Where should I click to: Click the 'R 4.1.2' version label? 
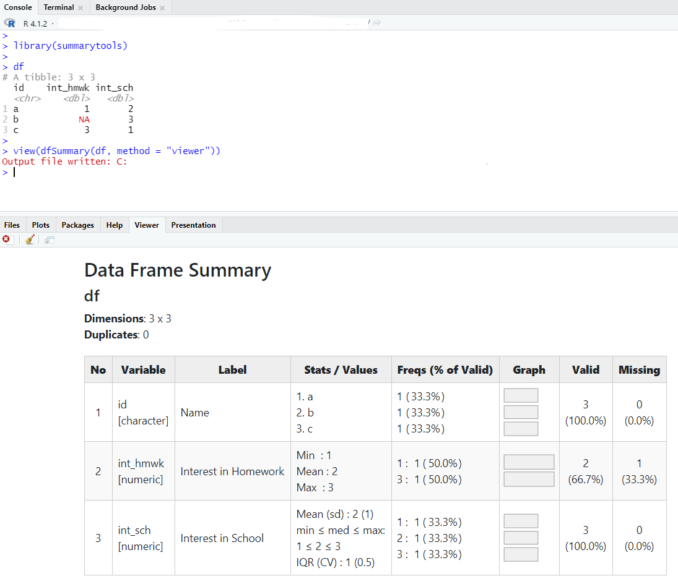[35, 24]
